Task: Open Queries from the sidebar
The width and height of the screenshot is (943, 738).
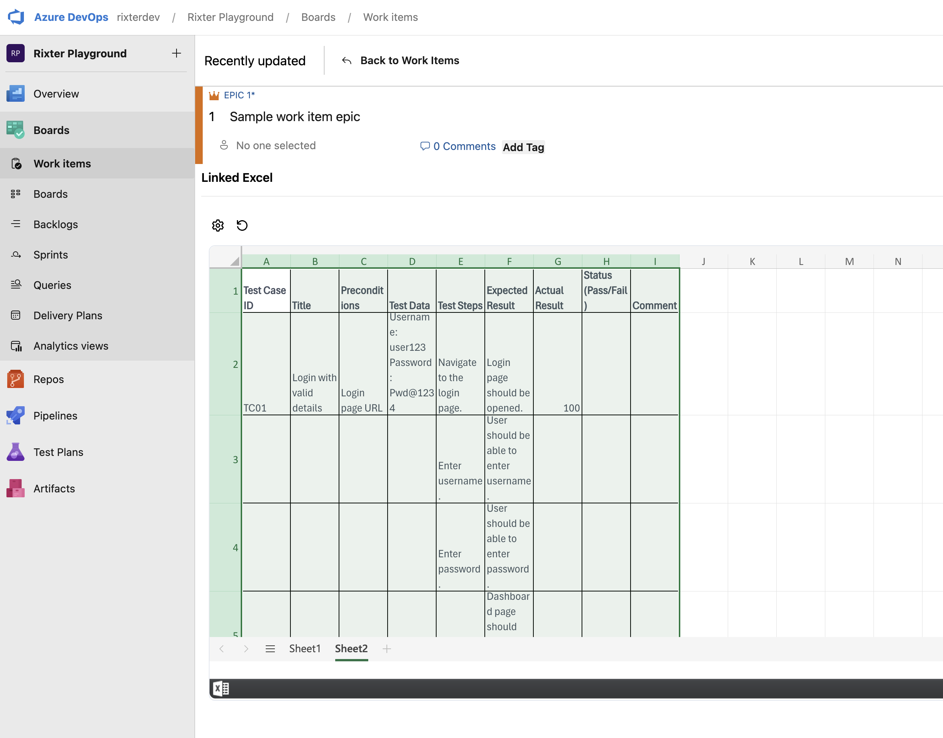Action: [x=52, y=285]
